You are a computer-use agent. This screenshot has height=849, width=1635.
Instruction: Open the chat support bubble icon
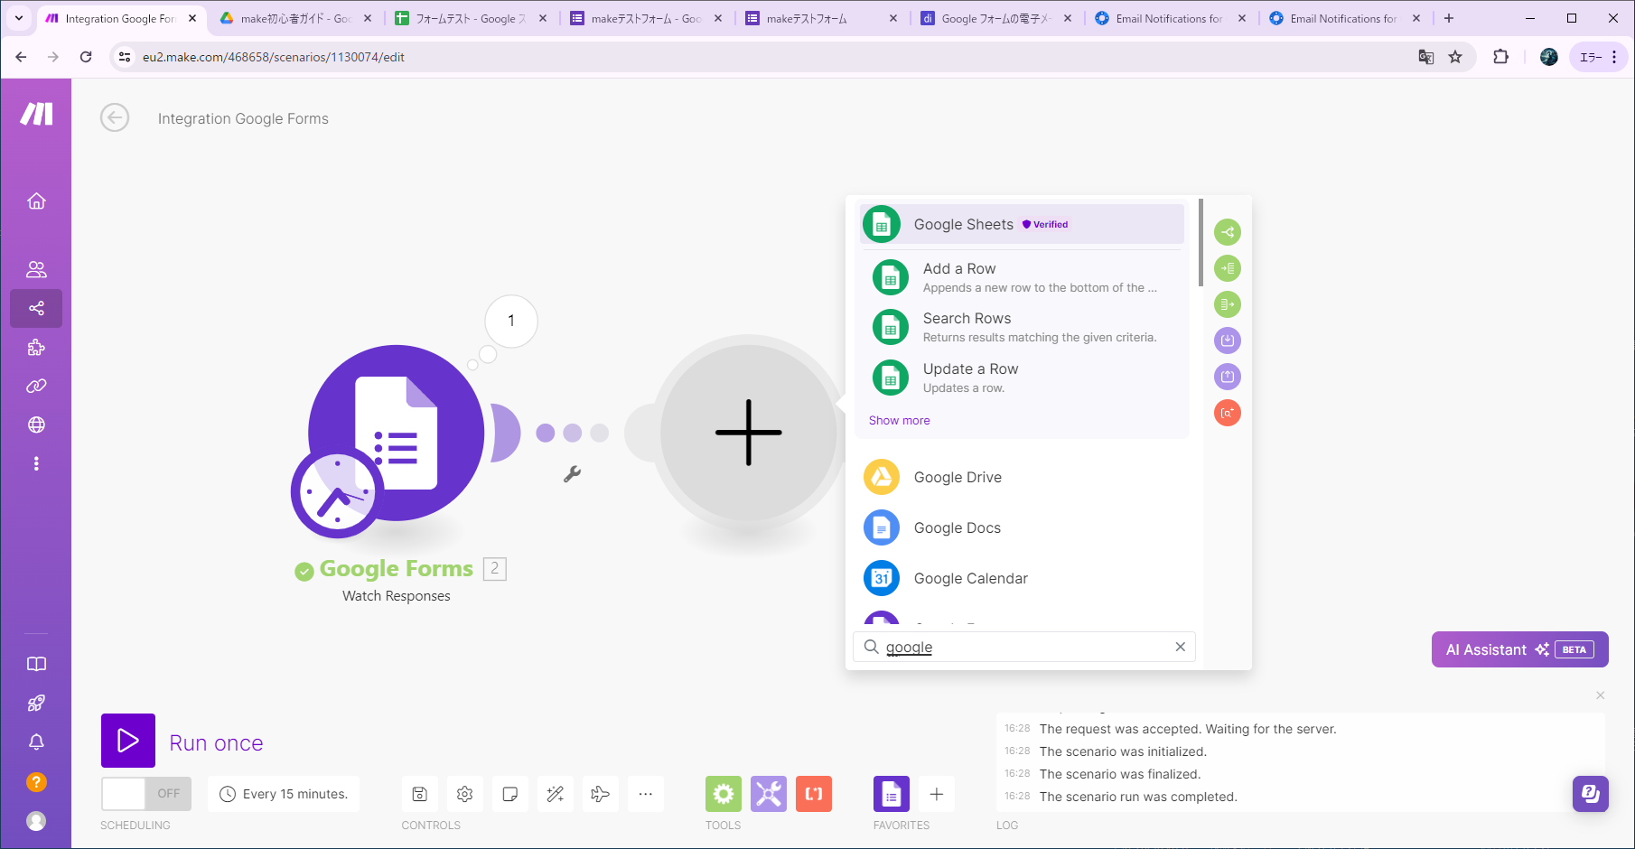(1591, 794)
